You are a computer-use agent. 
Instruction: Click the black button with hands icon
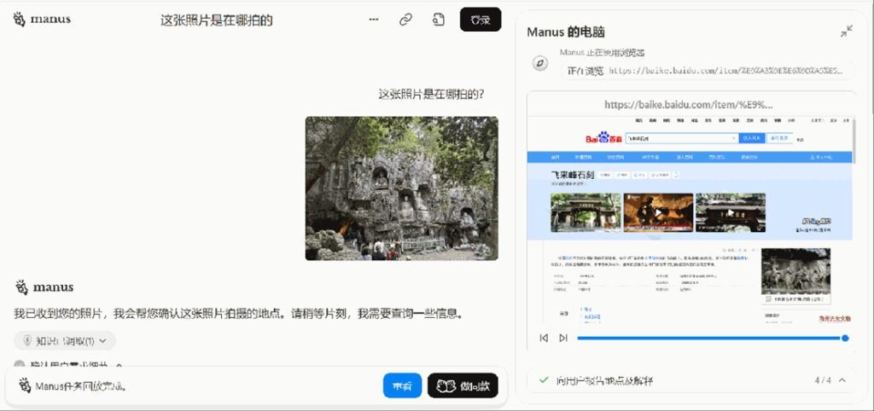tap(463, 386)
